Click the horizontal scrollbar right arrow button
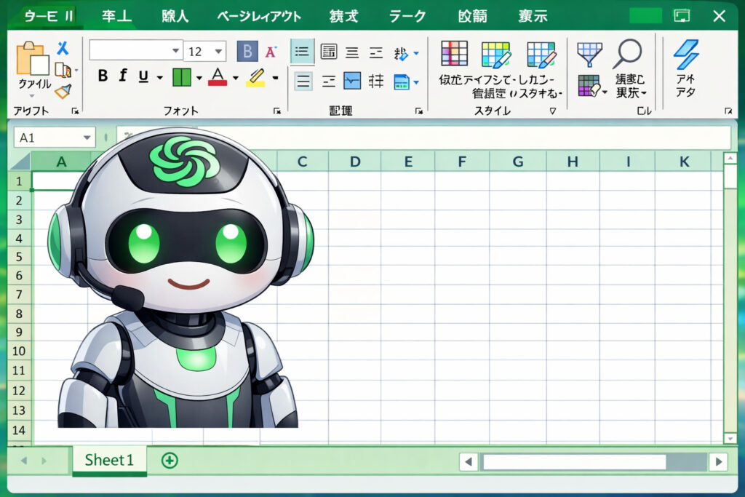Screen dimensions: 745x497 [718, 461]
